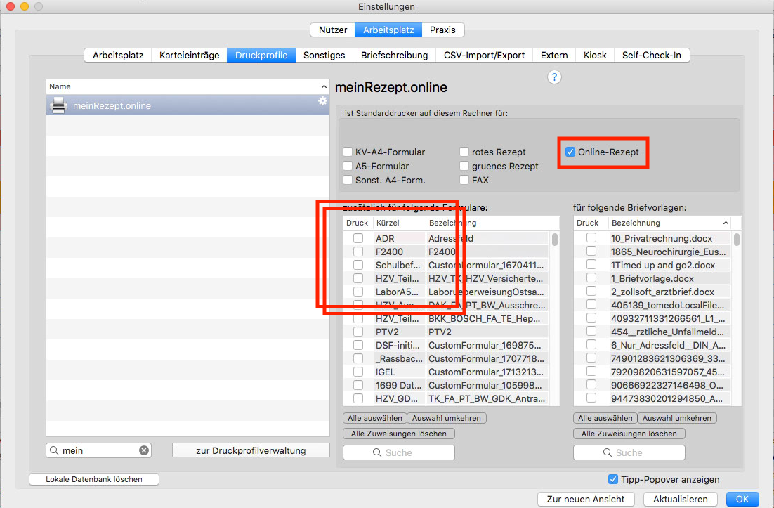Clear the 'mein' search field with X icon

pos(144,450)
